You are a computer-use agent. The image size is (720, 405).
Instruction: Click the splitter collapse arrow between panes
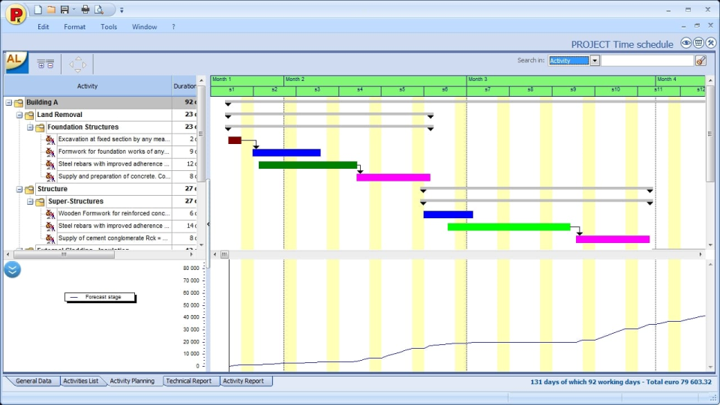(208, 224)
